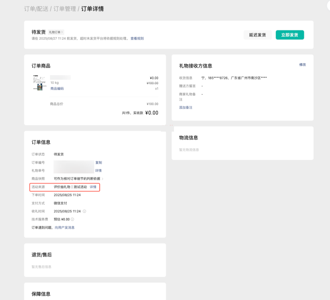The width and height of the screenshot is (330, 300).
Task: Click the 商品编码 link
Action: click(x=57, y=88)
